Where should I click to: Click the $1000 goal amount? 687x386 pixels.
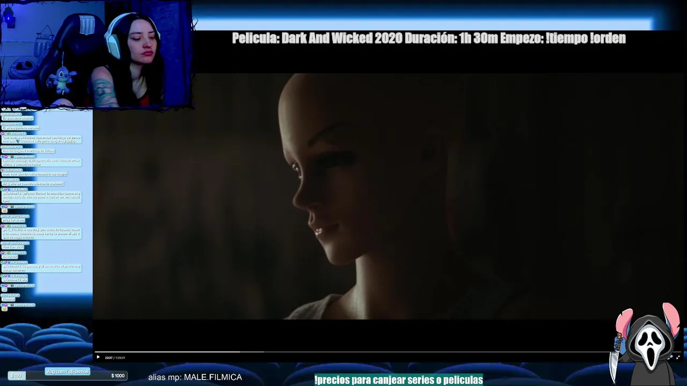click(x=118, y=376)
